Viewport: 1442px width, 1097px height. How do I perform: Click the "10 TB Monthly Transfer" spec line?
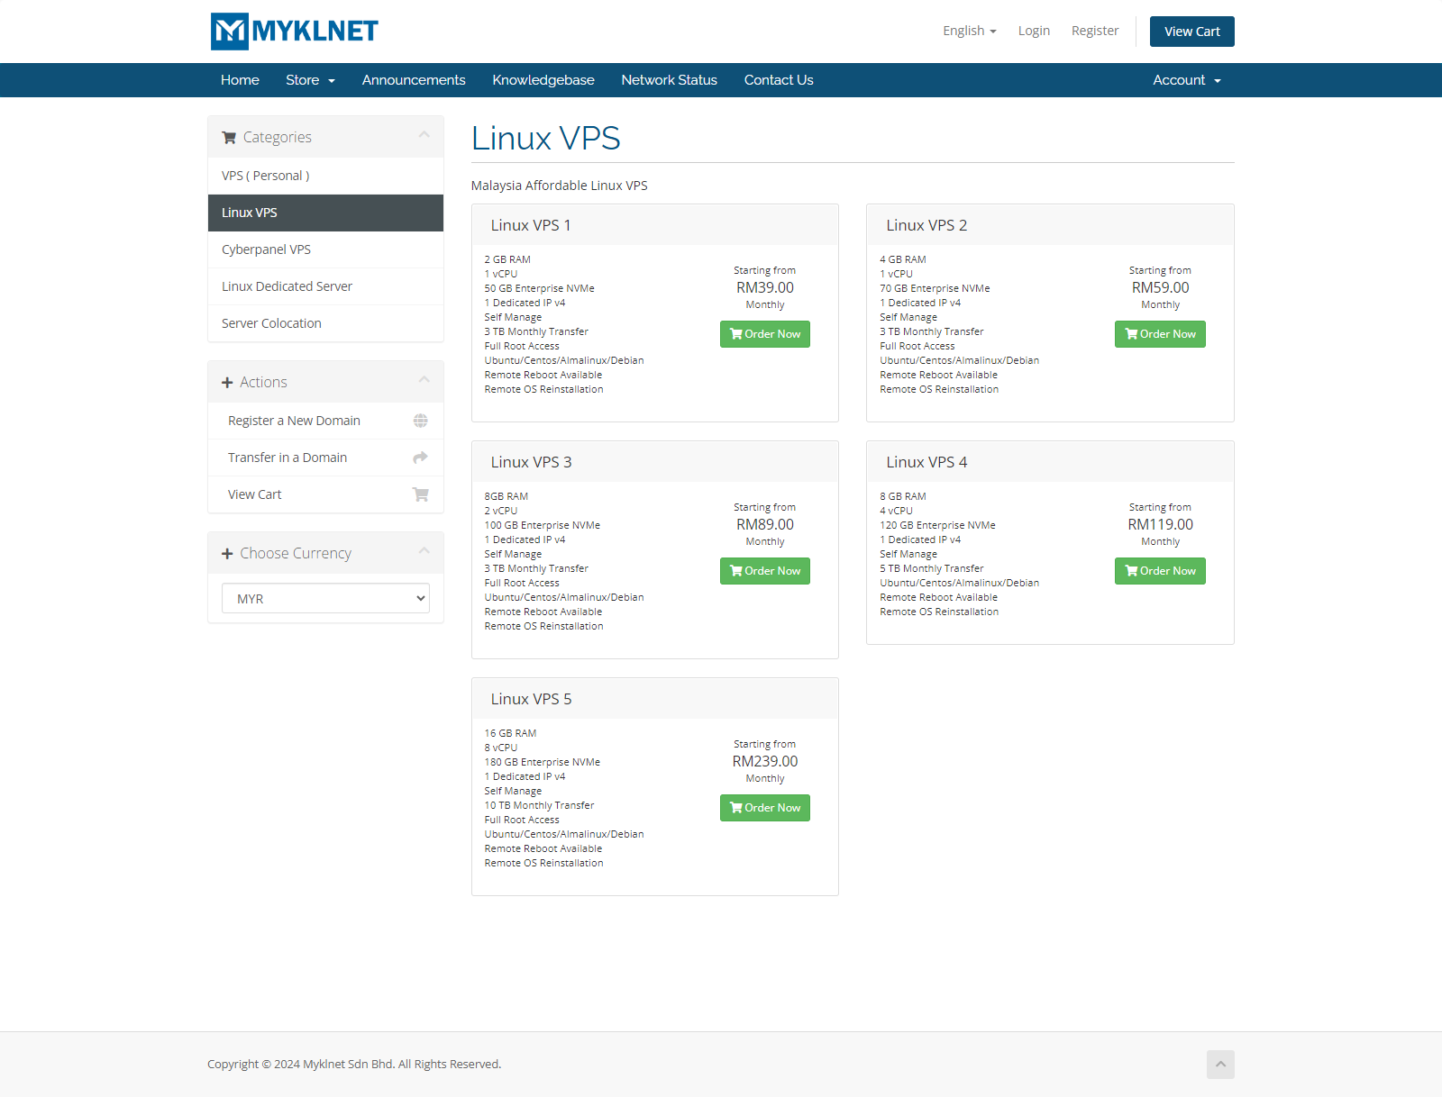click(539, 805)
